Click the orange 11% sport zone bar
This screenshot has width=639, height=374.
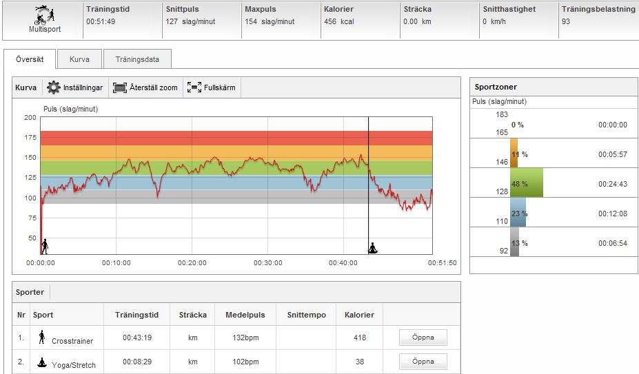click(514, 154)
